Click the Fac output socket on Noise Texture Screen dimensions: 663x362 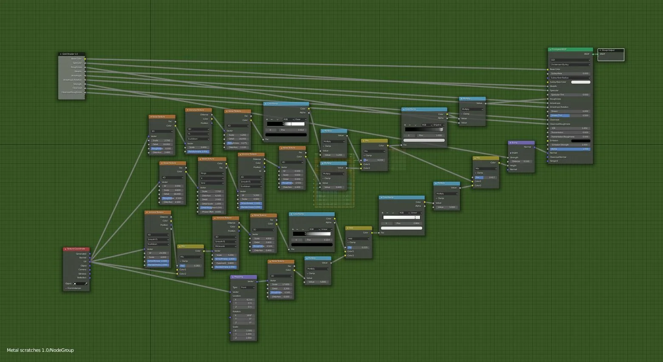click(x=175, y=121)
